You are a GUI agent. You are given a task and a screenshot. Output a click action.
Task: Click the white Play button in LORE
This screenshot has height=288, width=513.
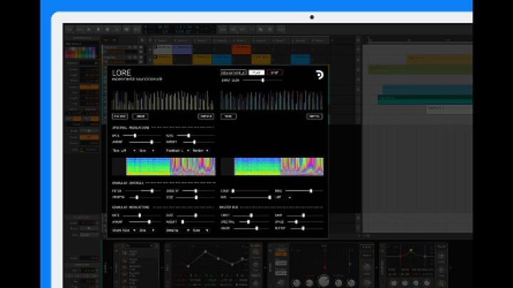[256, 73]
